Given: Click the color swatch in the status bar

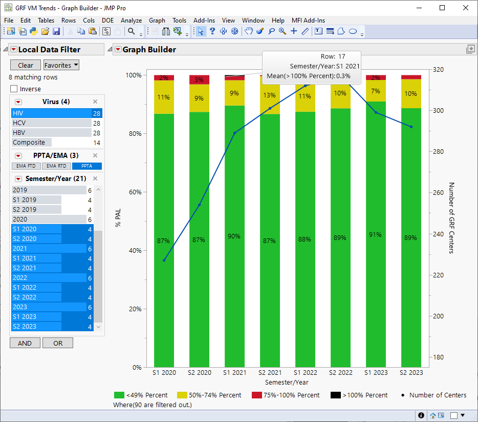Looking at the screenshot, I should 454,415.
